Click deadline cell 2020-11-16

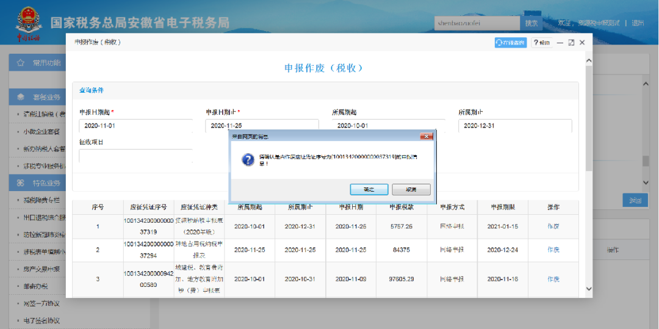tap(503, 279)
